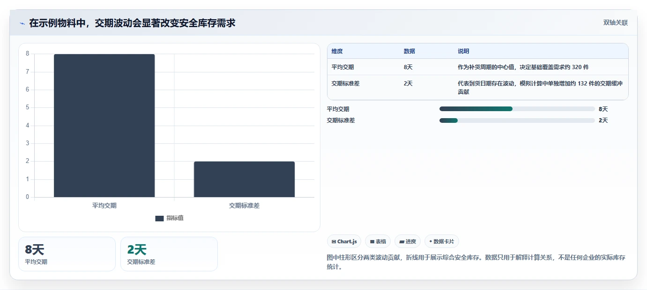Click the lightning icon beside the title

22,23
